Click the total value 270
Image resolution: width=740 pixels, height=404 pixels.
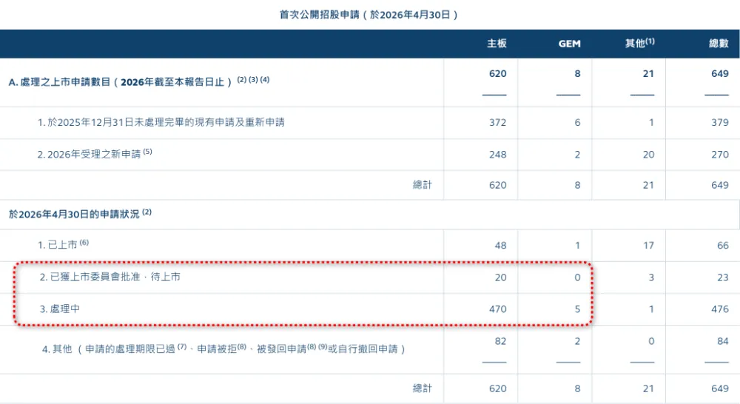click(x=720, y=155)
